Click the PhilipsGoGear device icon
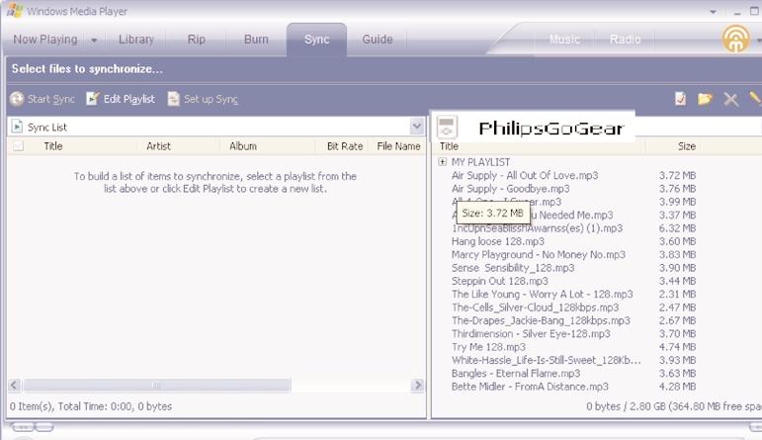Viewport: 762px width, 440px height. (x=447, y=127)
